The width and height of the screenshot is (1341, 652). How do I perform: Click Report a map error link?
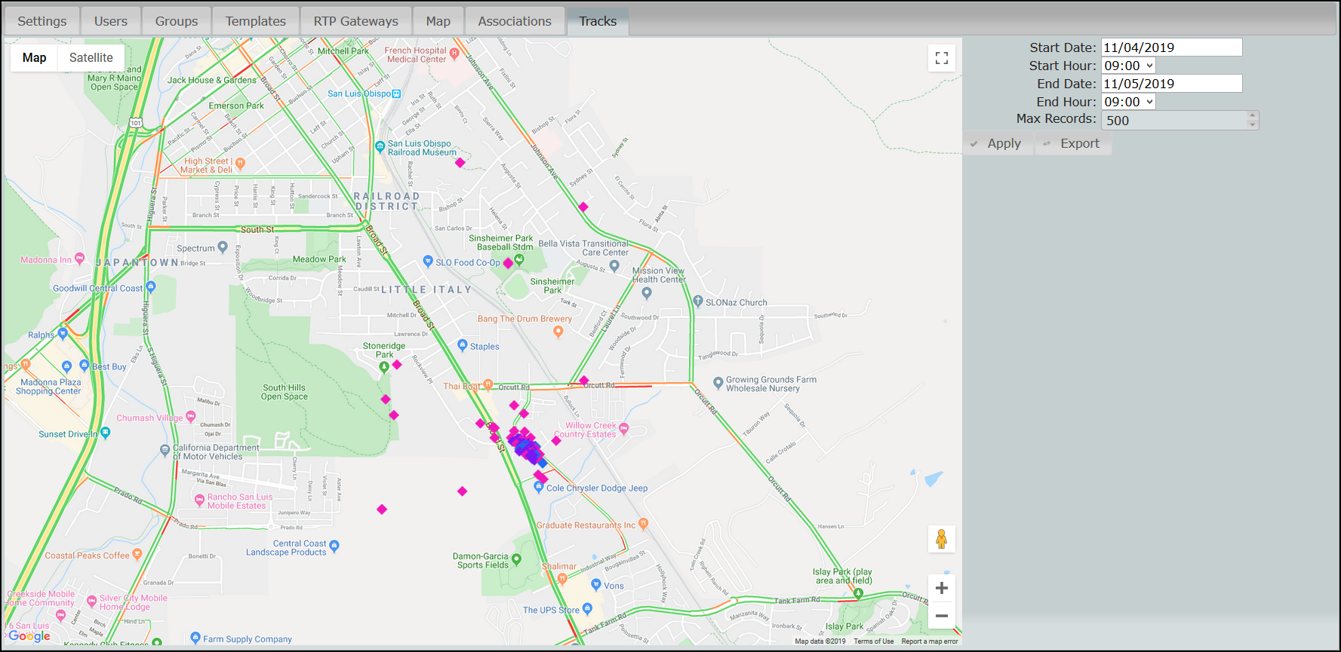[929, 641]
